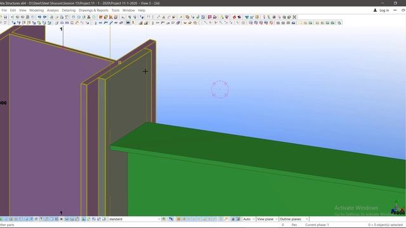
Task: Open the Drawings & Reports menu
Action: [93, 10]
